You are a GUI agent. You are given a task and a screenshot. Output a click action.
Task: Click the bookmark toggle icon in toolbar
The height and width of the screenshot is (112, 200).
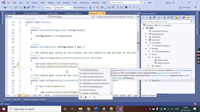click(126, 7)
